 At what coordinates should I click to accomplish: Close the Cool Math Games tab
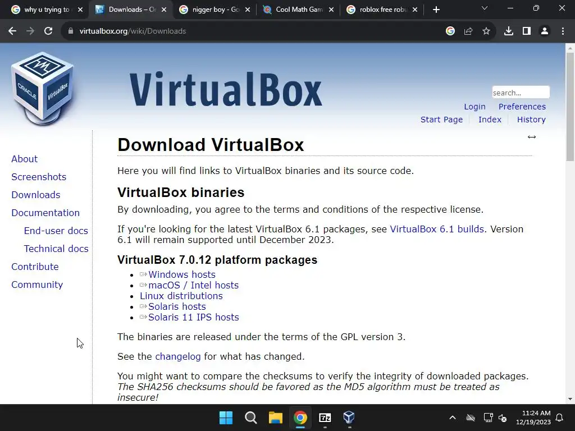[x=331, y=10]
